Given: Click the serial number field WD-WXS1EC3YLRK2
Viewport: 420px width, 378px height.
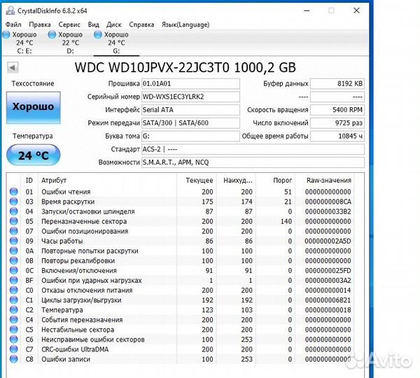Looking at the screenshot, I should (x=190, y=97).
